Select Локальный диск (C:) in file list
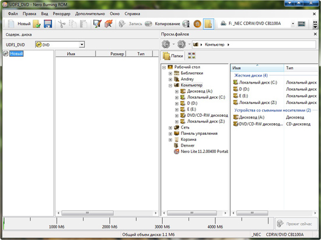 [255, 82]
